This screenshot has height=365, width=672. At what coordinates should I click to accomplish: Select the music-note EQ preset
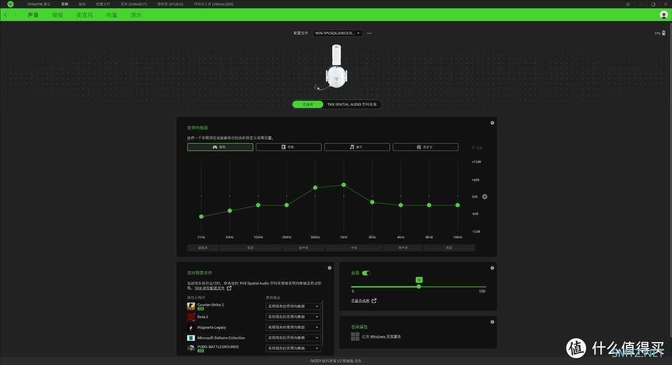click(x=357, y=147)
